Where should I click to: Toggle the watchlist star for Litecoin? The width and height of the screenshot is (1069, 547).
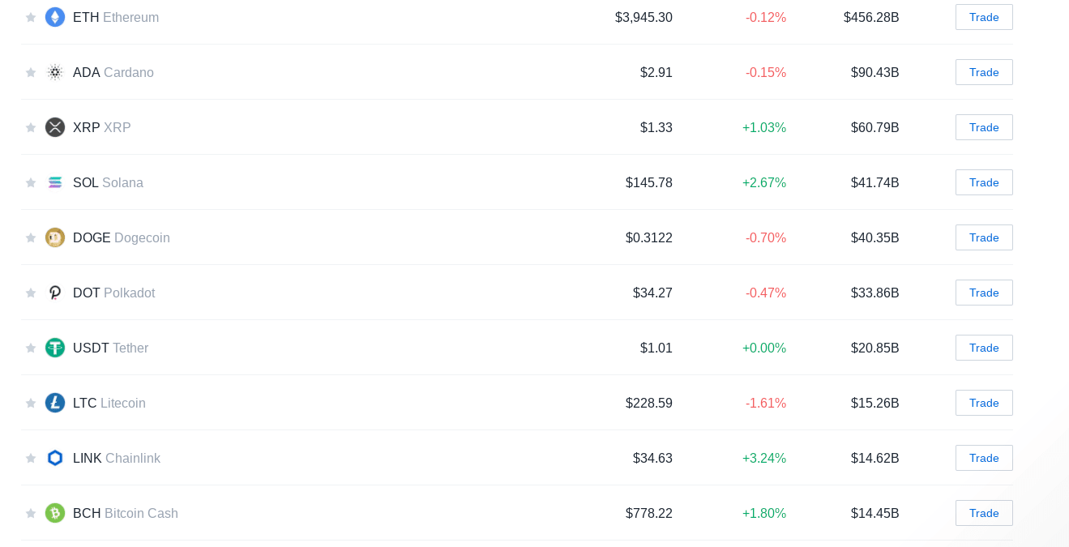(x=31, y=403)
